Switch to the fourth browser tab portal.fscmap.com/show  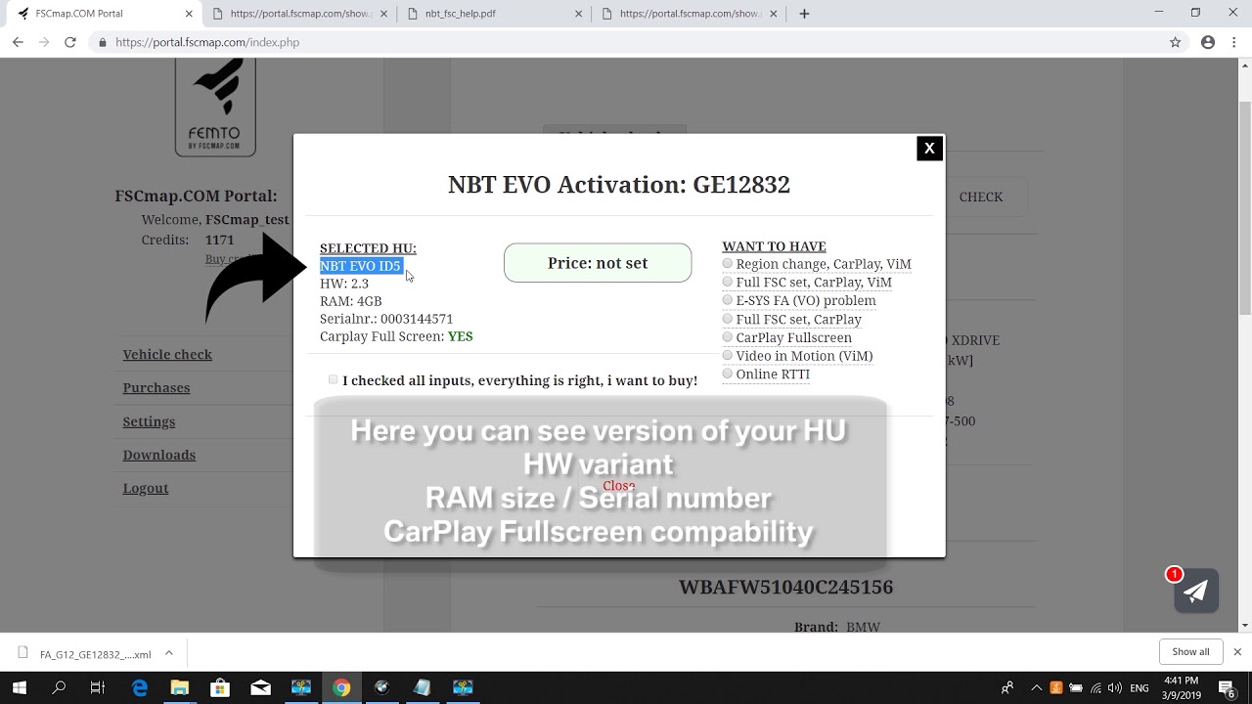(x=689, y=14)
